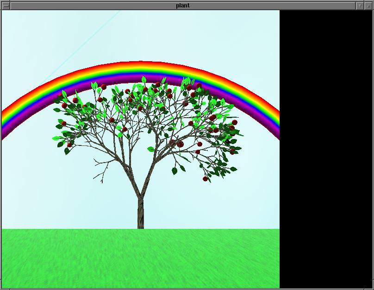374x290 pixels.
Task: Click the isolated bright leaf between main branches
Action: (x=151, y=149)
